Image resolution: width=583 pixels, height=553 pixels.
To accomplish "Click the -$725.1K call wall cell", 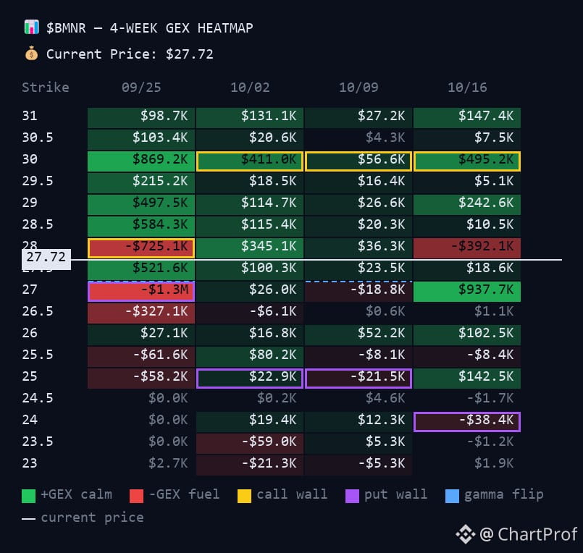I will tap(141, 248).
